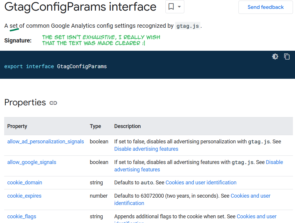Open the allow_ad_personalization_signals property link

(x=46, y=142)
